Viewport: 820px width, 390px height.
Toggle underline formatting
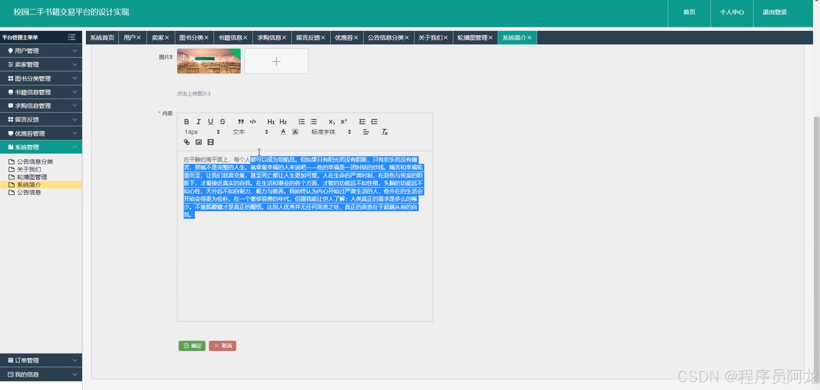(210, 121)
